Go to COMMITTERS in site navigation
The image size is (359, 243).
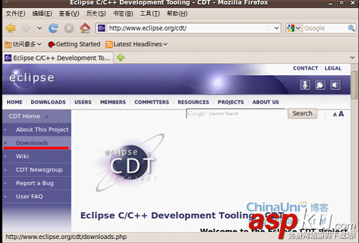[152, 102]
